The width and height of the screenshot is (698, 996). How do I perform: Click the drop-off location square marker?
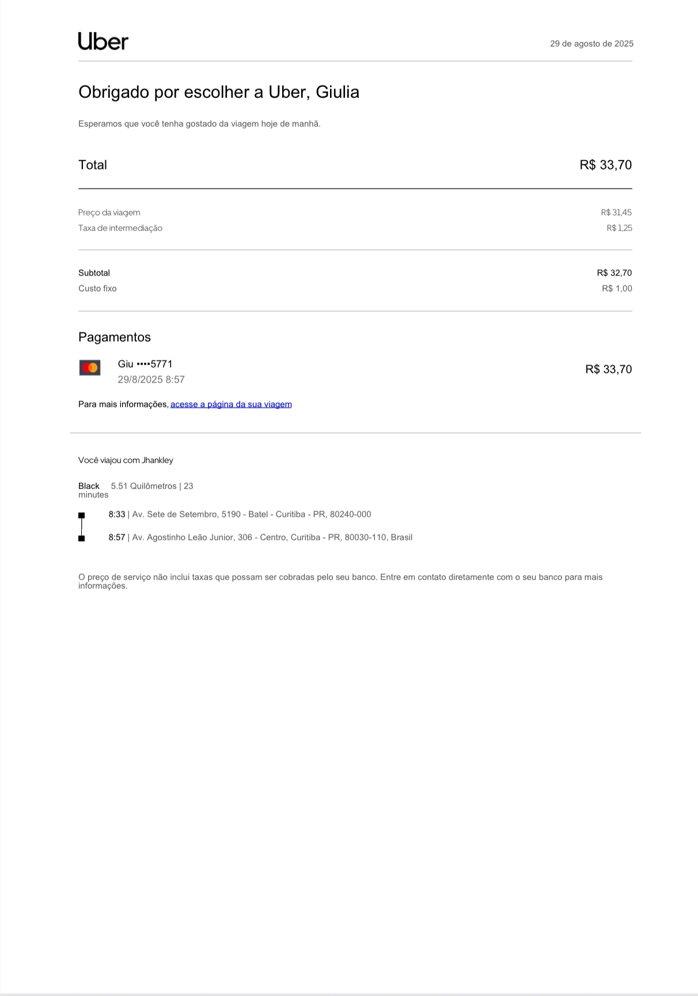click(82, 538)
